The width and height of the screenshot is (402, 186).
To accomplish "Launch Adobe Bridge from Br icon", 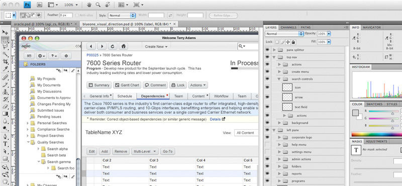I will 40,5.
